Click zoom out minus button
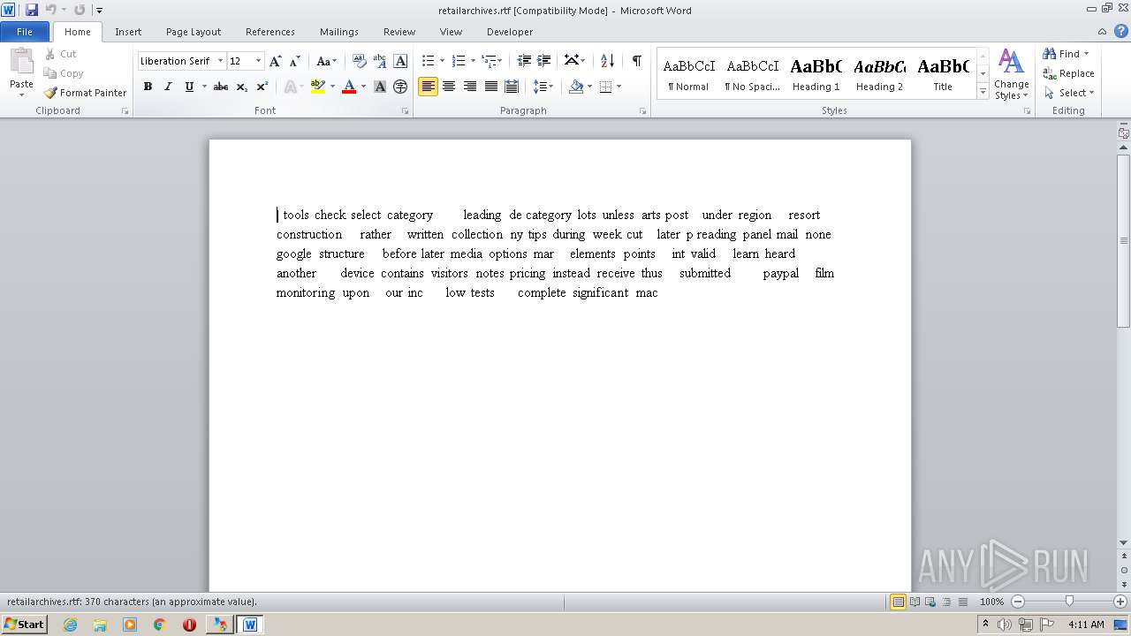Image resolution: width=1131 pixels, height=636 pixels. pyautogui.click(x=1018, y=602)
